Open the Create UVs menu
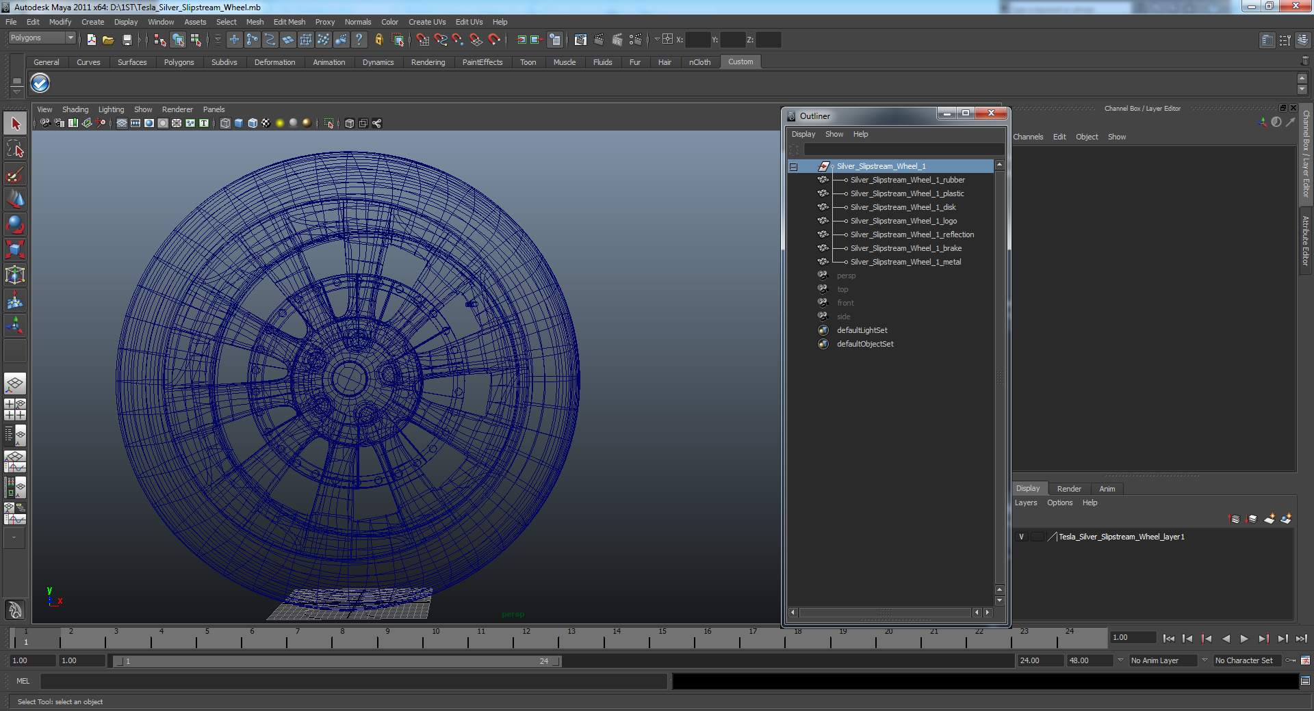Screen dimensions: 1314x711 pos(427,22)
